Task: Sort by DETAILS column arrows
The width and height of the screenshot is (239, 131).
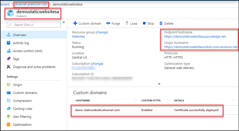Action: [x=233, y=100]
